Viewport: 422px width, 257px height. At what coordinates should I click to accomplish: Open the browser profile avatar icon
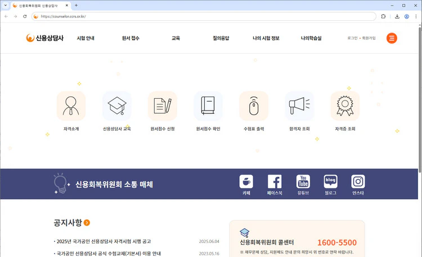point(407,16)
